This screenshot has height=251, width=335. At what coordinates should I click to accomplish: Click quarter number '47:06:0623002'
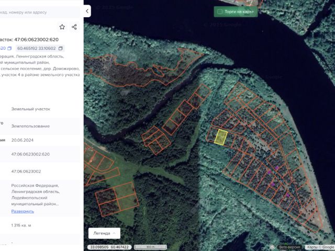pos(26,172)
